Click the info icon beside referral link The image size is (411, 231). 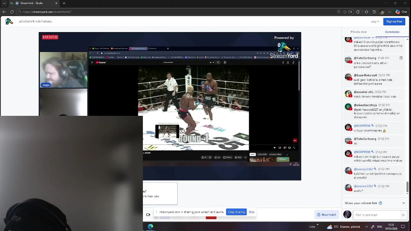pyautogui.click(x=380, y=203)
